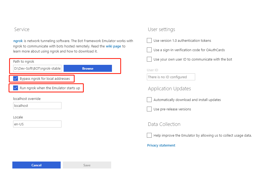This screenshot has width=269, height=176.
Task: Focus the localhost override input box
Action: (x=37, y=106)
